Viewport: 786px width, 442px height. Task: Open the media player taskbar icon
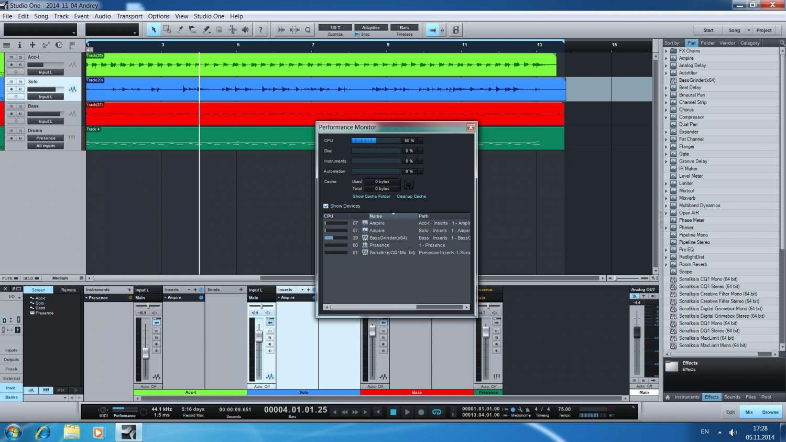click(98, 433)
